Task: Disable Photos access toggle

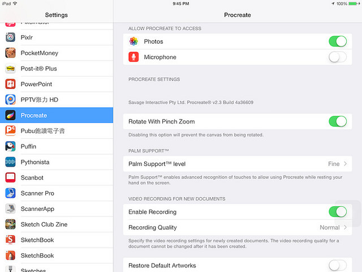Action: point(338,41)
